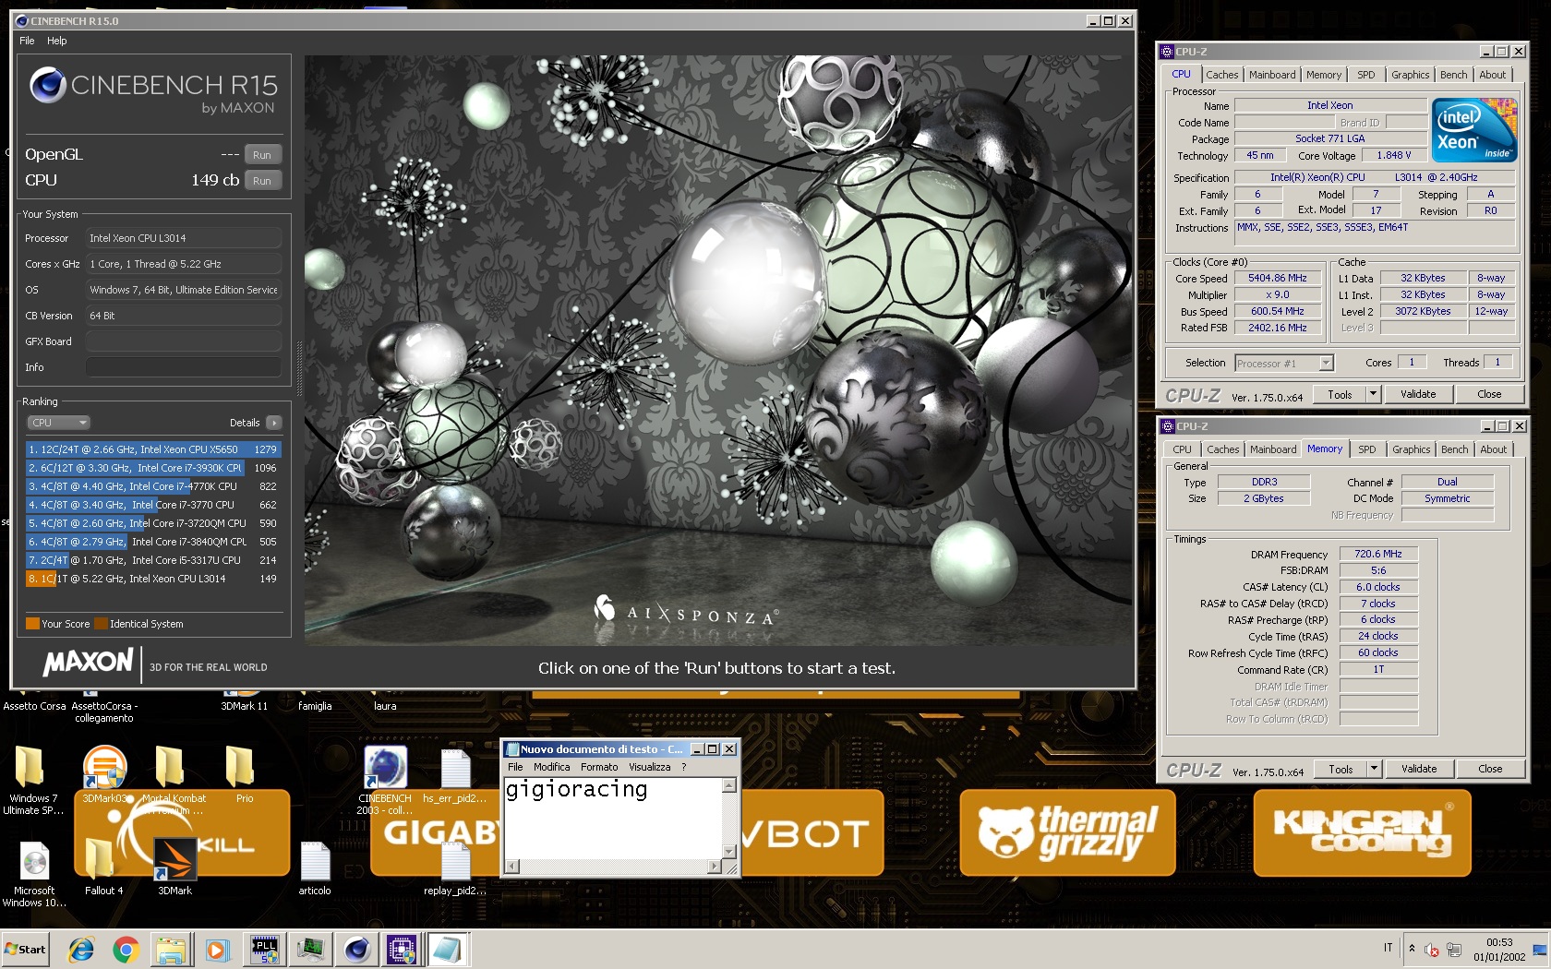
Task: Click Tools button in lower CPU-Z window
Action: pyautogui.click(x=1341, y=769)
